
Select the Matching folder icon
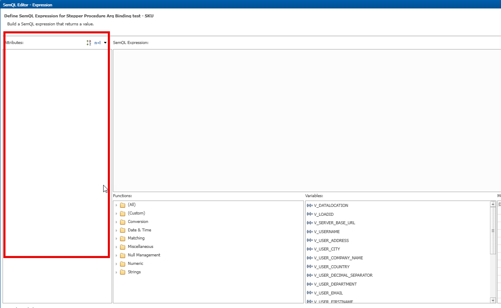point(123,239)
